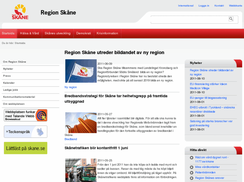
Task: Open Skånetrafiken blir kontantfritt 1 juni headline
Action: 96,148
